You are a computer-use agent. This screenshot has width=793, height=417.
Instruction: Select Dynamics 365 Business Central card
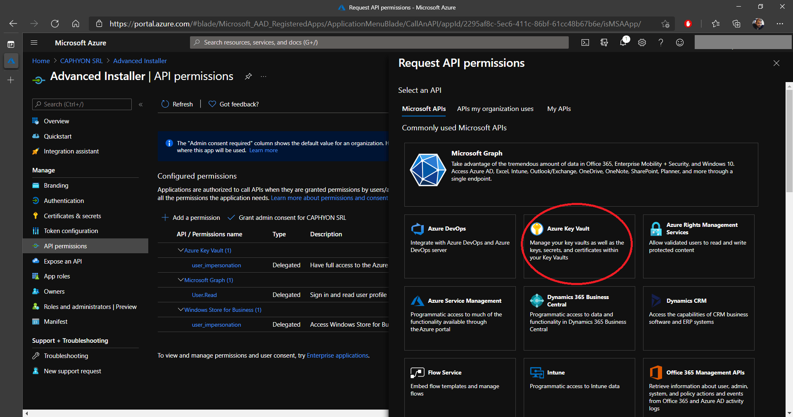click(x=579, y=318)
